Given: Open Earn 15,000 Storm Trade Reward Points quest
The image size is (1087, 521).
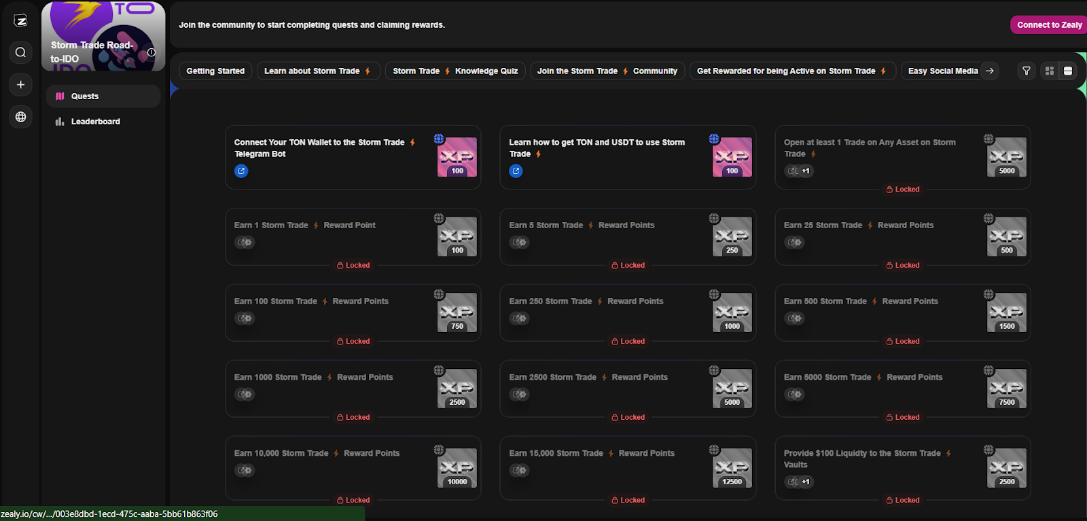Looking at the screenshot, I should [592, 454].
